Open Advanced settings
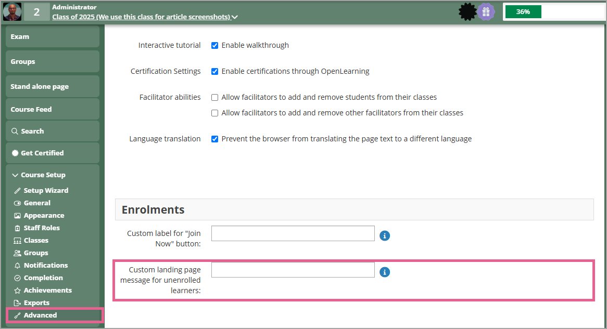The width and height of the screenshot is (607, 329). click(40, 315)
